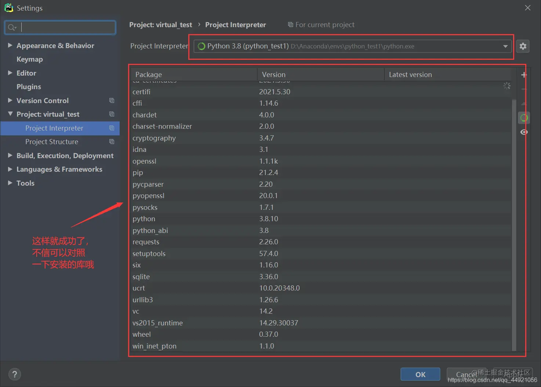Screen dimensions: 541x387
Task: Open the Project Interpreter dropdown
Action: (353, 46)
